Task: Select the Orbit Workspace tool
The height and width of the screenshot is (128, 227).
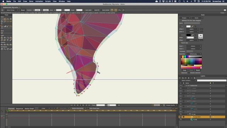Action: click(11, 49)
